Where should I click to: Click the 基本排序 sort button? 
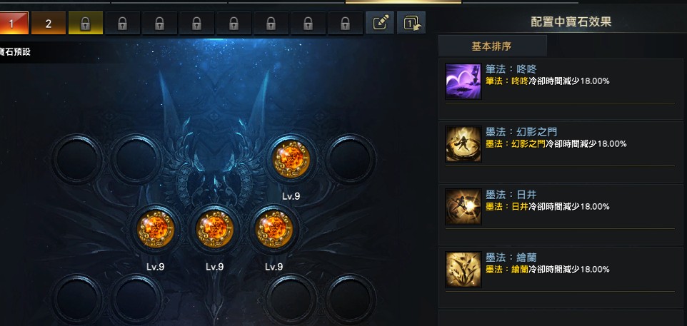(x=492, y=46)
